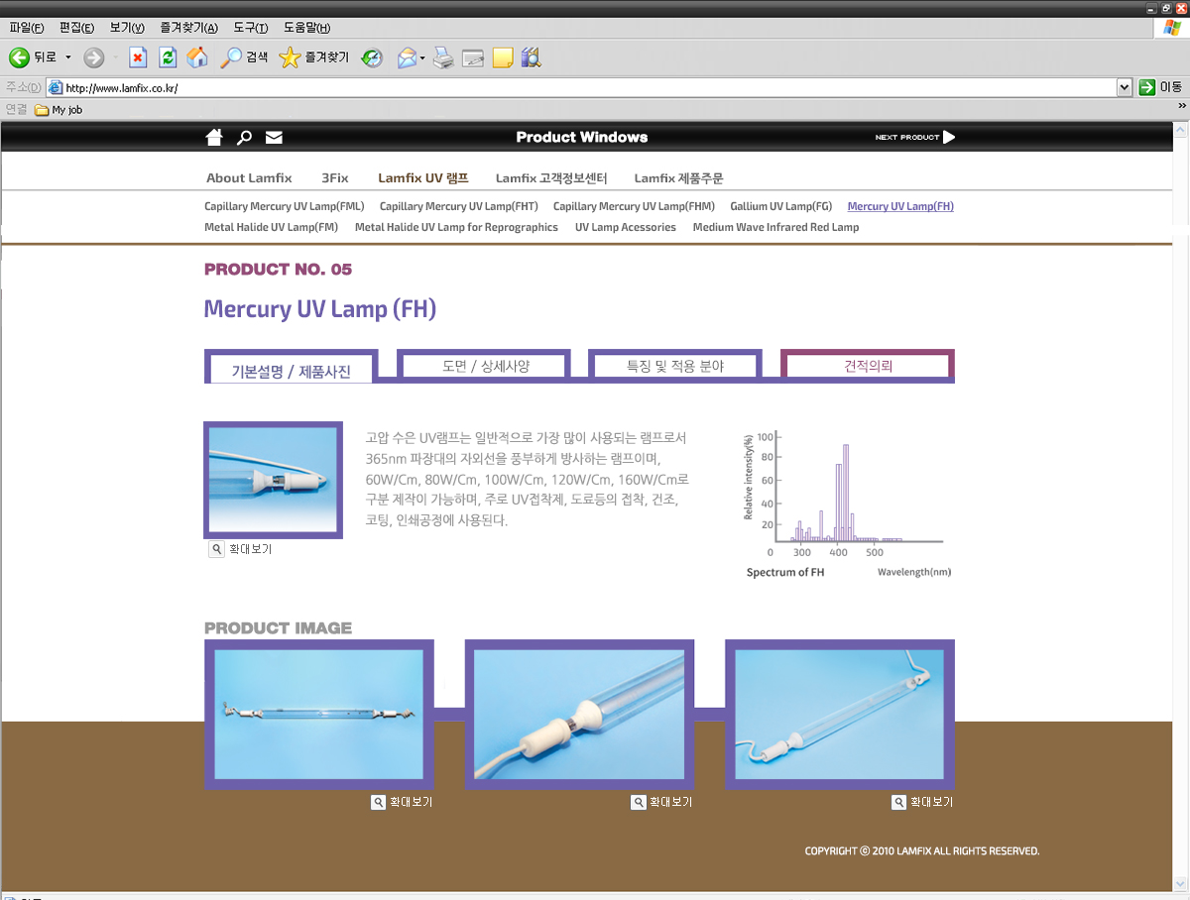Open the website search magnifier icon

pos(244,138)
